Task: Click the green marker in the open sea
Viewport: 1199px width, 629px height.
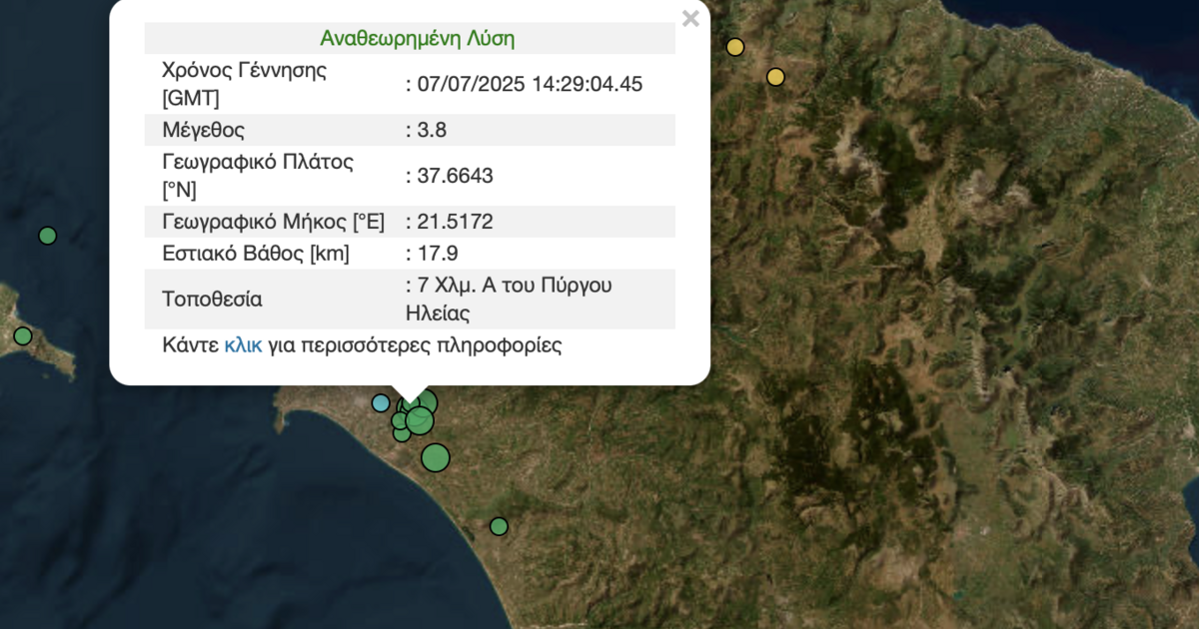Action: point(47,236)
